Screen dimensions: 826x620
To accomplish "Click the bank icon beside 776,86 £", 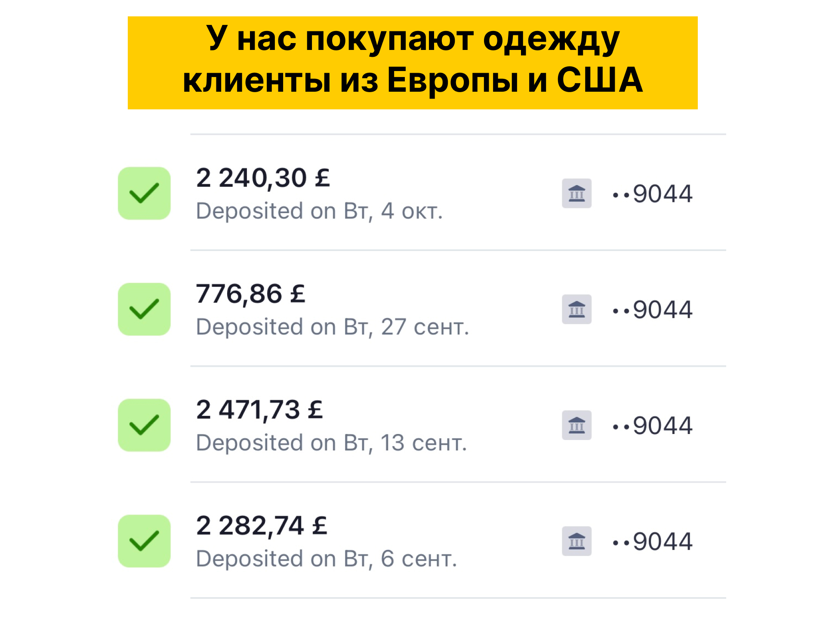I will tap(576, 309).
